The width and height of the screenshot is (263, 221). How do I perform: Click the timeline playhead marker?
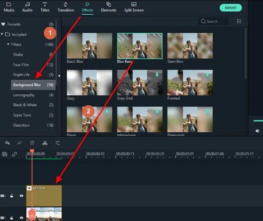pyautogui.click(x=32, y=151)
